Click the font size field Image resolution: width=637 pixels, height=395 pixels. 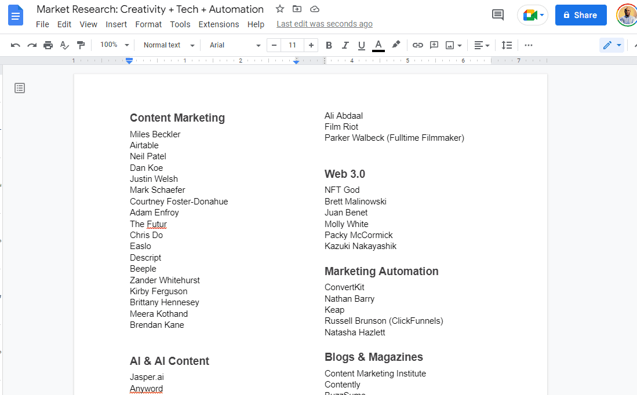(x=293, y=45)
